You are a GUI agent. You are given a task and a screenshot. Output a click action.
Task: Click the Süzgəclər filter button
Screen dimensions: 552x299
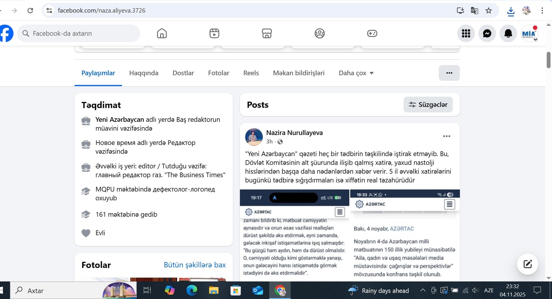click(428, 105)
